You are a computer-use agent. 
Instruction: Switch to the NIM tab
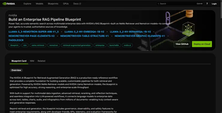(32, 61)
